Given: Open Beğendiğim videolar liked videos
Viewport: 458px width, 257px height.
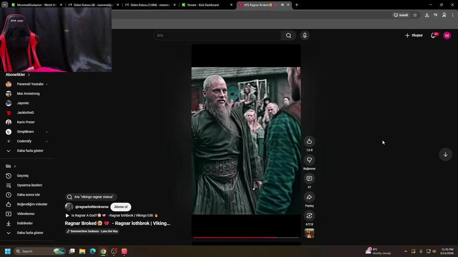Looking at the screenshot, I should point(27,204).
